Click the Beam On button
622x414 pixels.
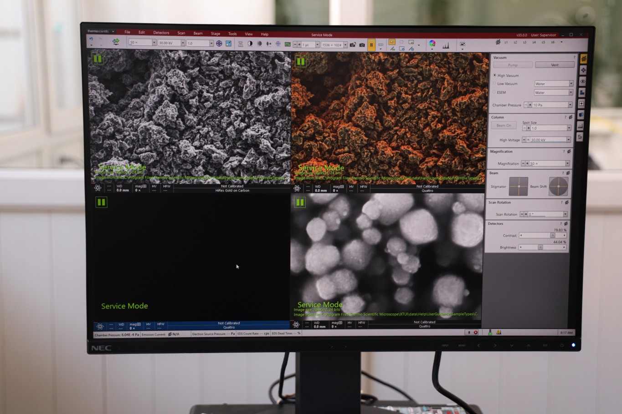click(x=504, y=126)
